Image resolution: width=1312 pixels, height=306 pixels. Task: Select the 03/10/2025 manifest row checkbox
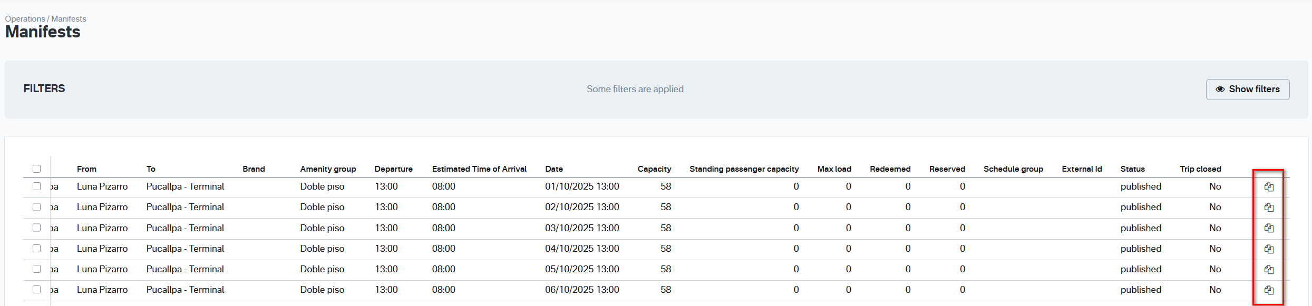[36, 228]
